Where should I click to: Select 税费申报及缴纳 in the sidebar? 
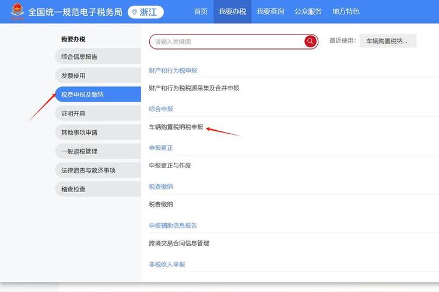click(98, 94)
